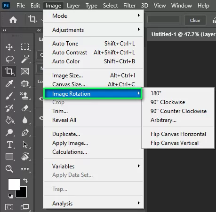Viewport: 216px width, 212px height.
Task: Open the Image Rotation submenu
Action: pyautogui.click(x=93, y=93)
